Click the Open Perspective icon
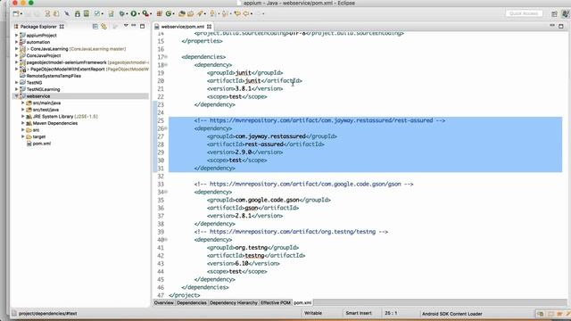Image resolution: width=571 pixels, height=321 pixels. pyautogui.click(x=554, y=13)
